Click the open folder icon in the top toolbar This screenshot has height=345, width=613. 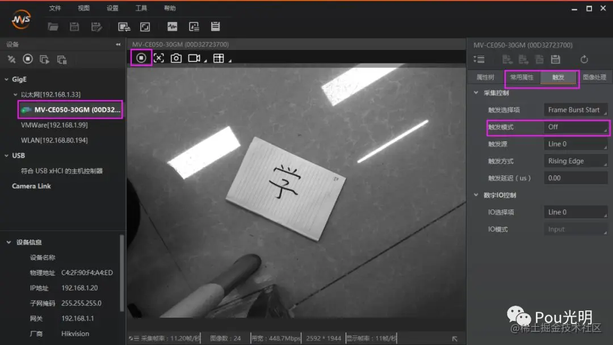(x=53, y=27)
